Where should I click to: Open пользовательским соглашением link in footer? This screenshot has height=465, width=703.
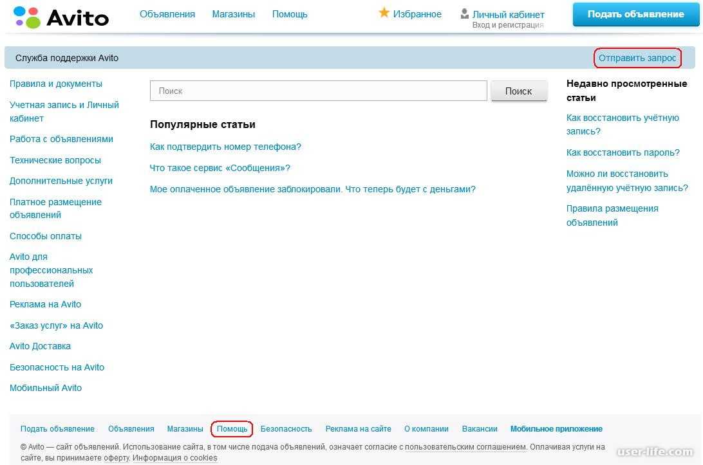(x=465, y=447)
